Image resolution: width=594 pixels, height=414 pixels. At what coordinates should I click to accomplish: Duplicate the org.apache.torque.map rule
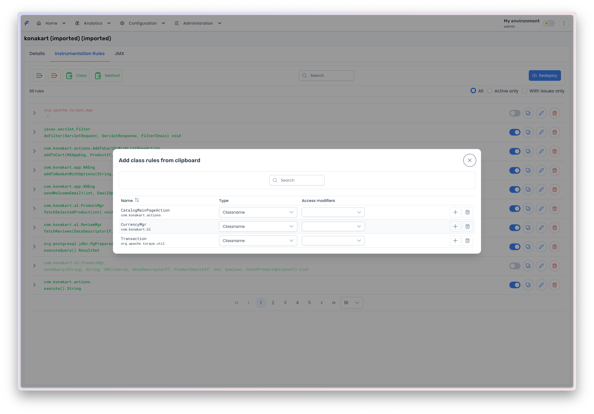528,113
